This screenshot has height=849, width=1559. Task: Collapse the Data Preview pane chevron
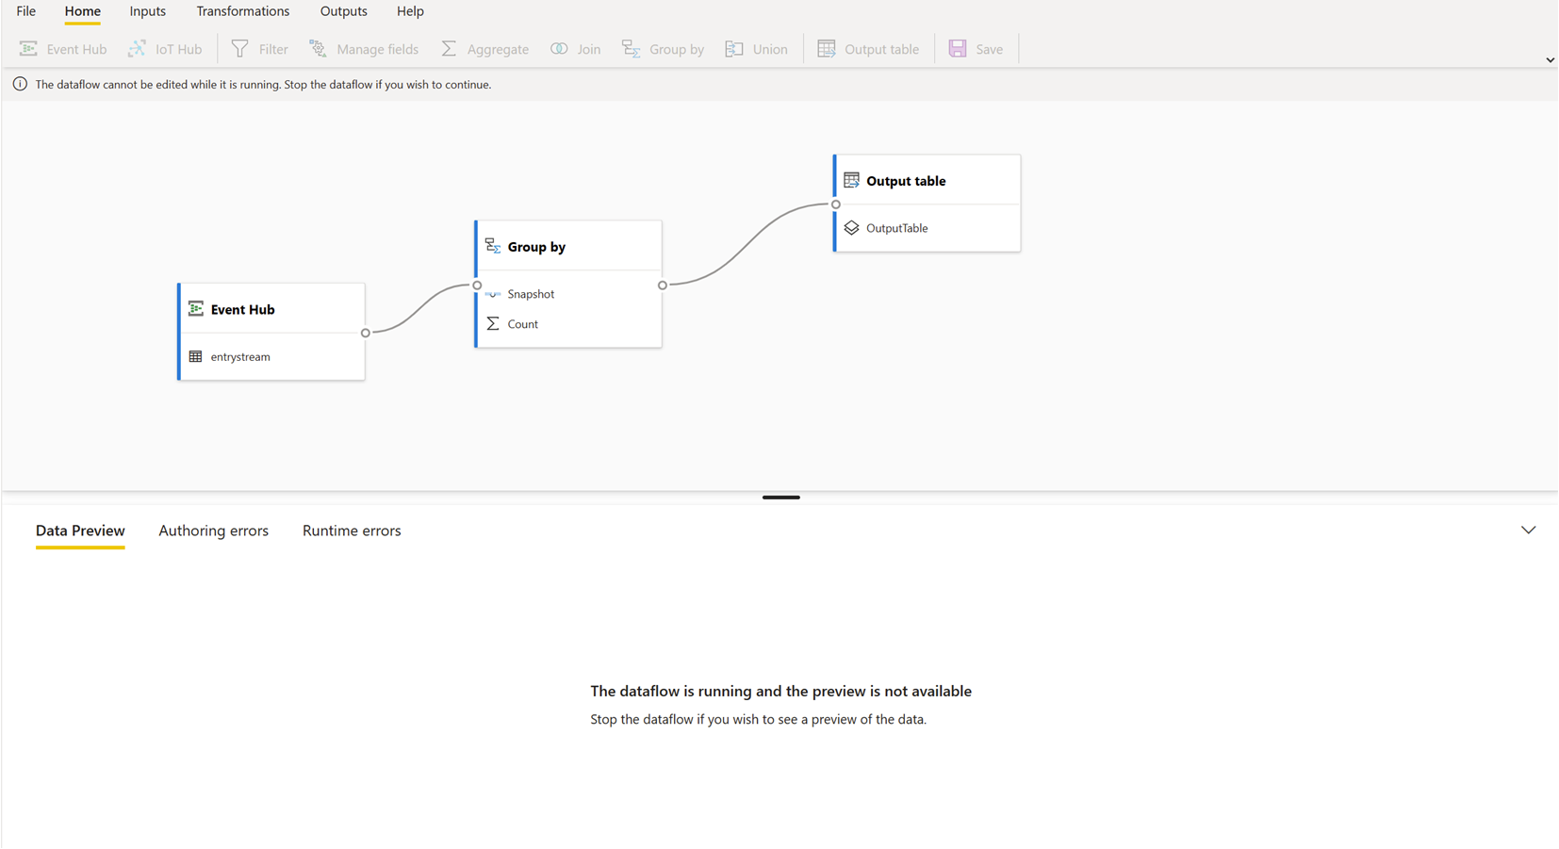1528,530
